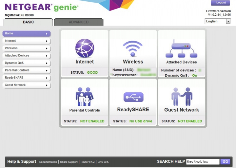Click Parental Controls NOT ENABLED status
Viewport: 236px width, 168px height.
pyautogui.click(x=92, y=121)
